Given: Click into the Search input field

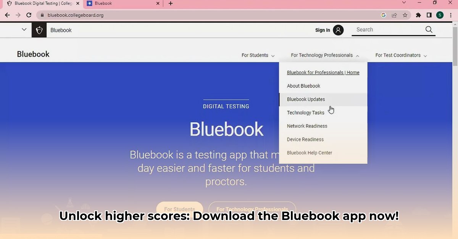Looking at the screenshot, I should click(x=387, y=30).
